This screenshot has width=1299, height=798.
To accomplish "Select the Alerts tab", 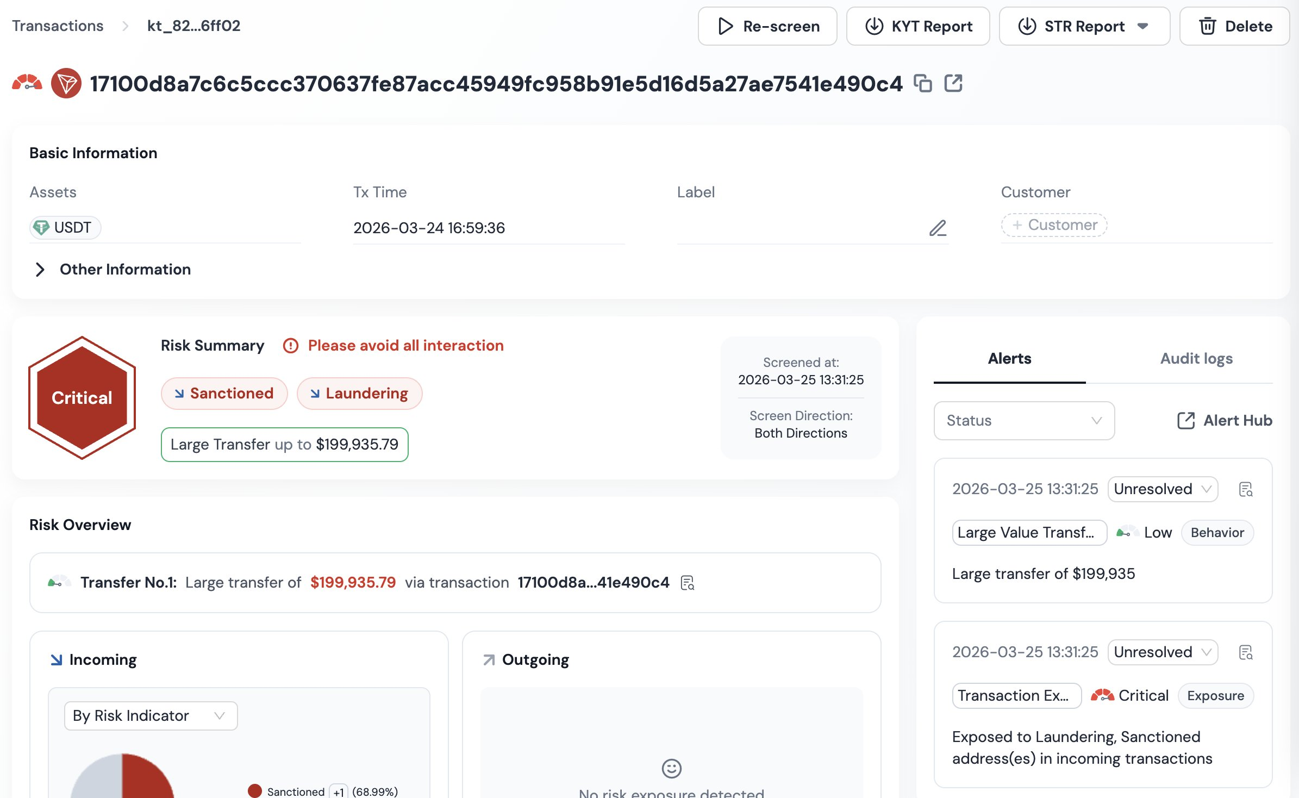I will (1009, 359).
